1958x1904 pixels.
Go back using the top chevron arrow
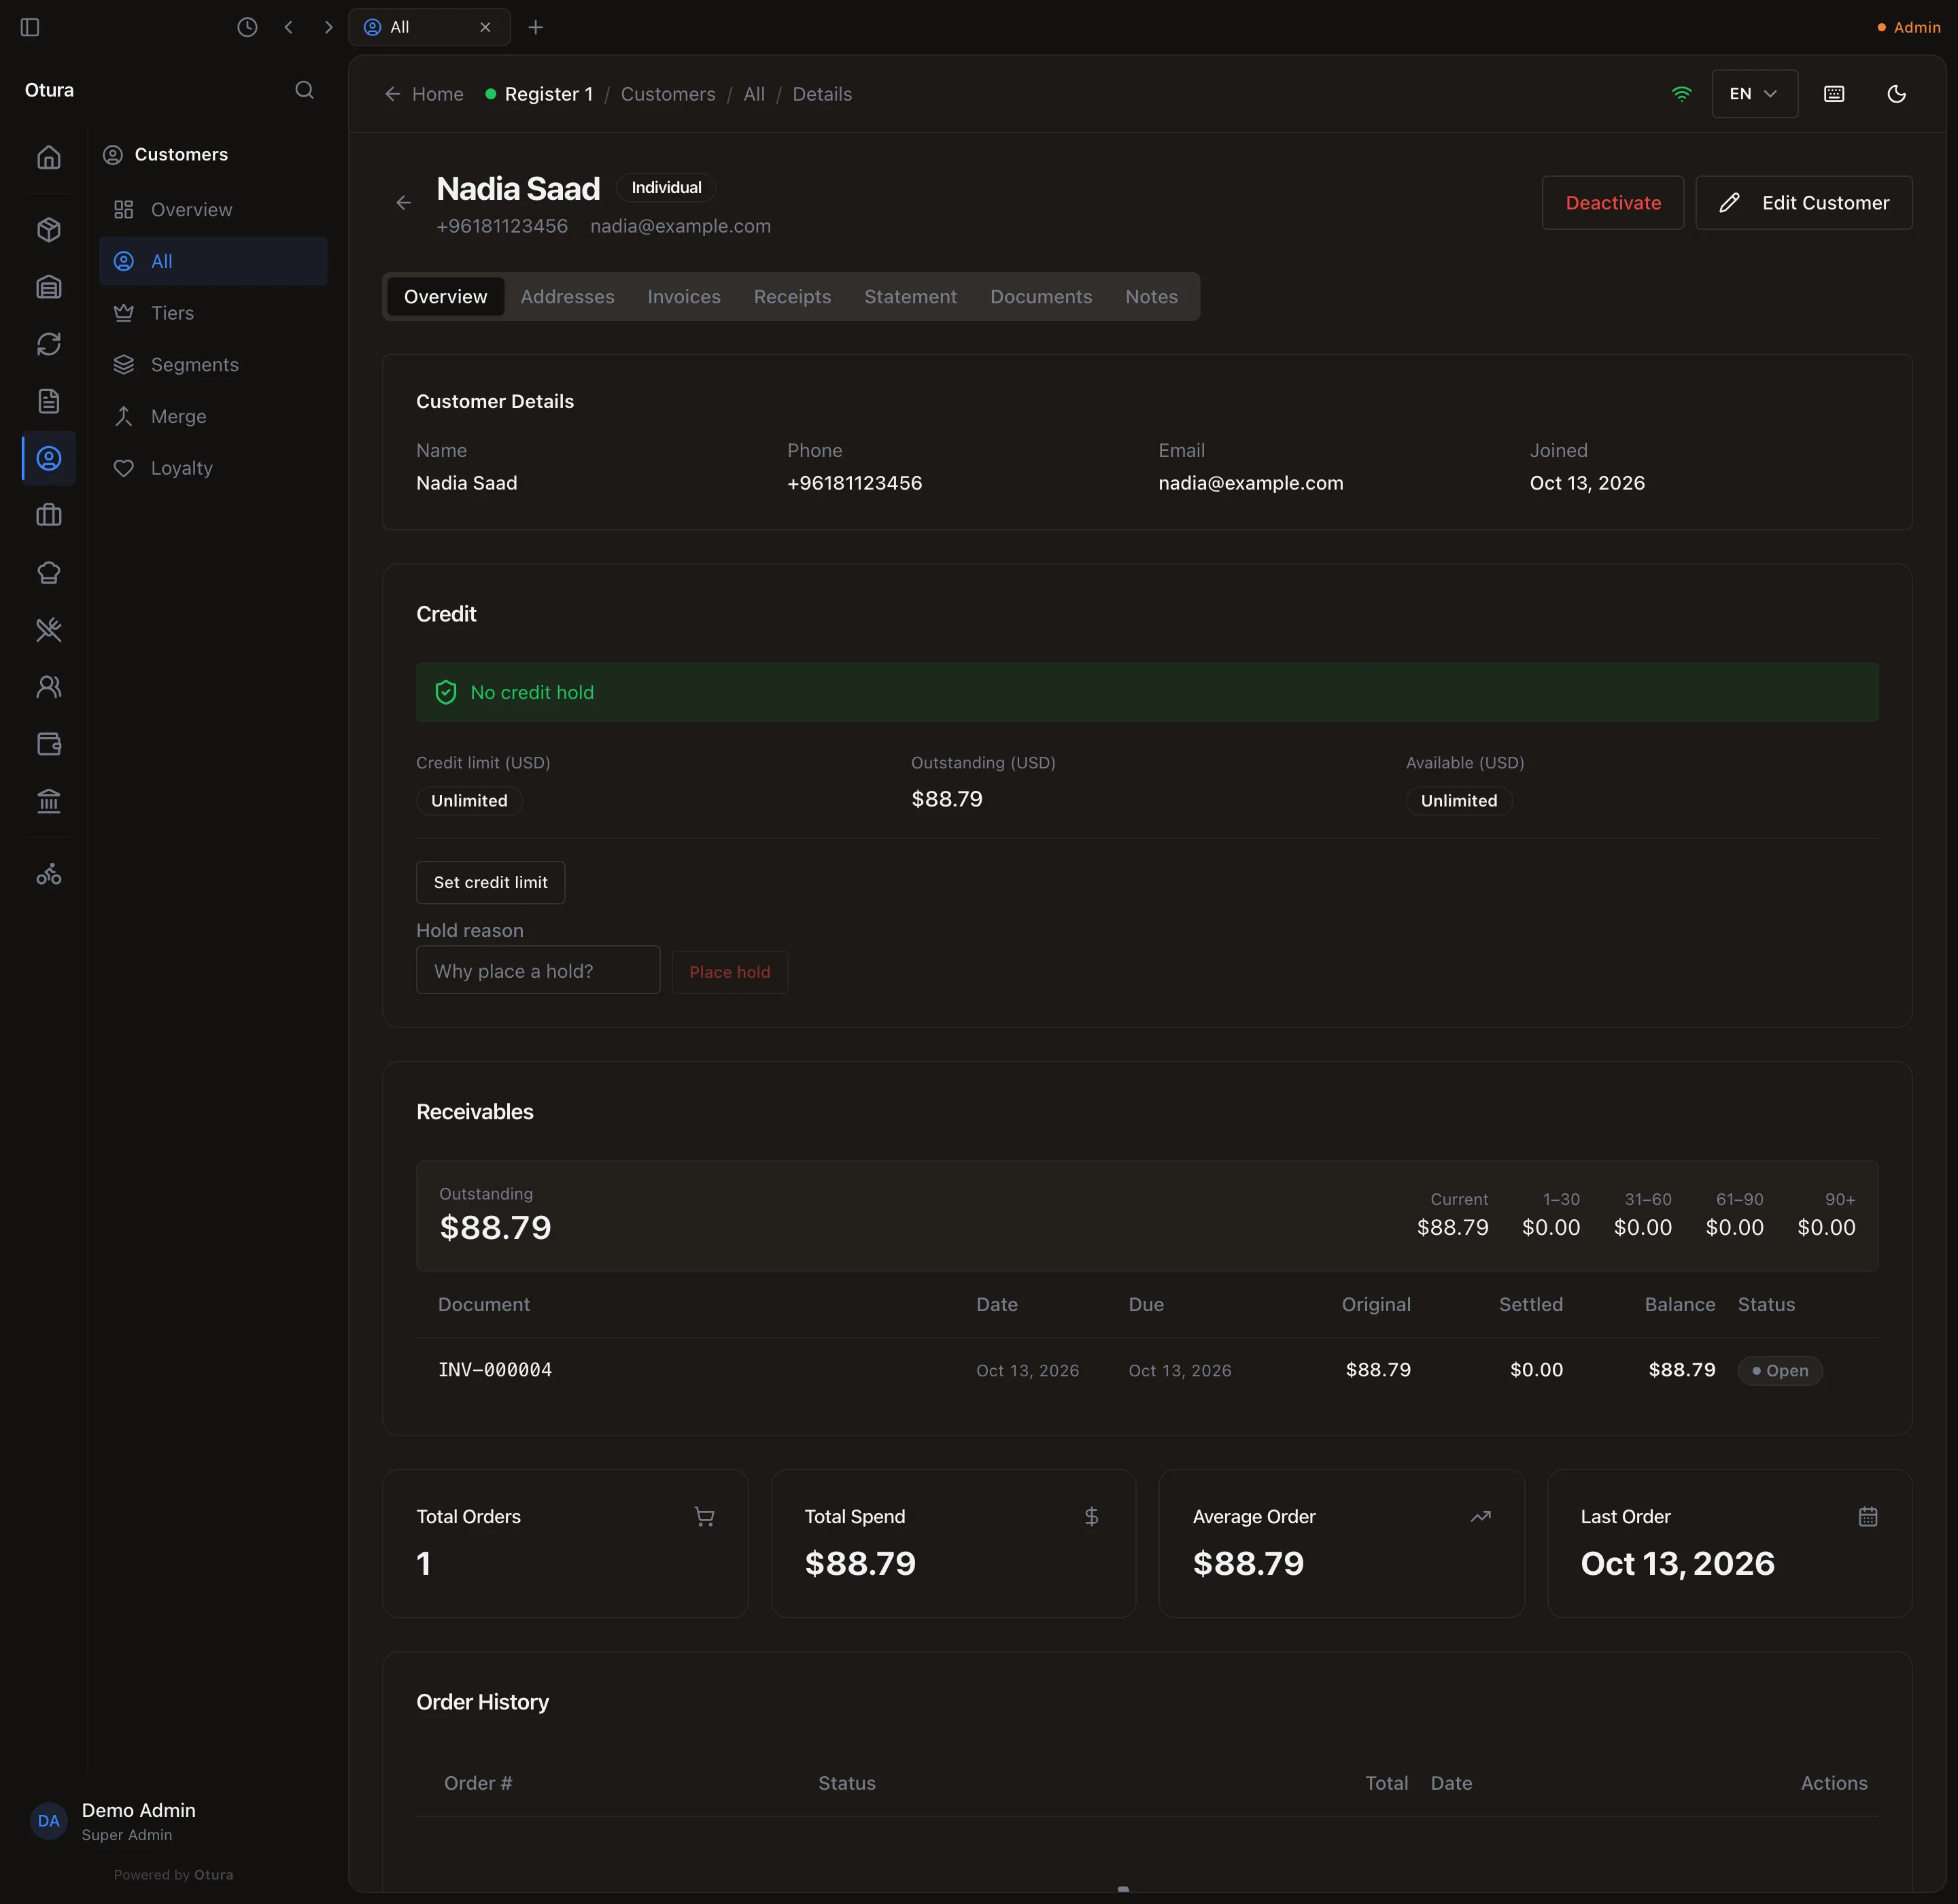[288, 27]
